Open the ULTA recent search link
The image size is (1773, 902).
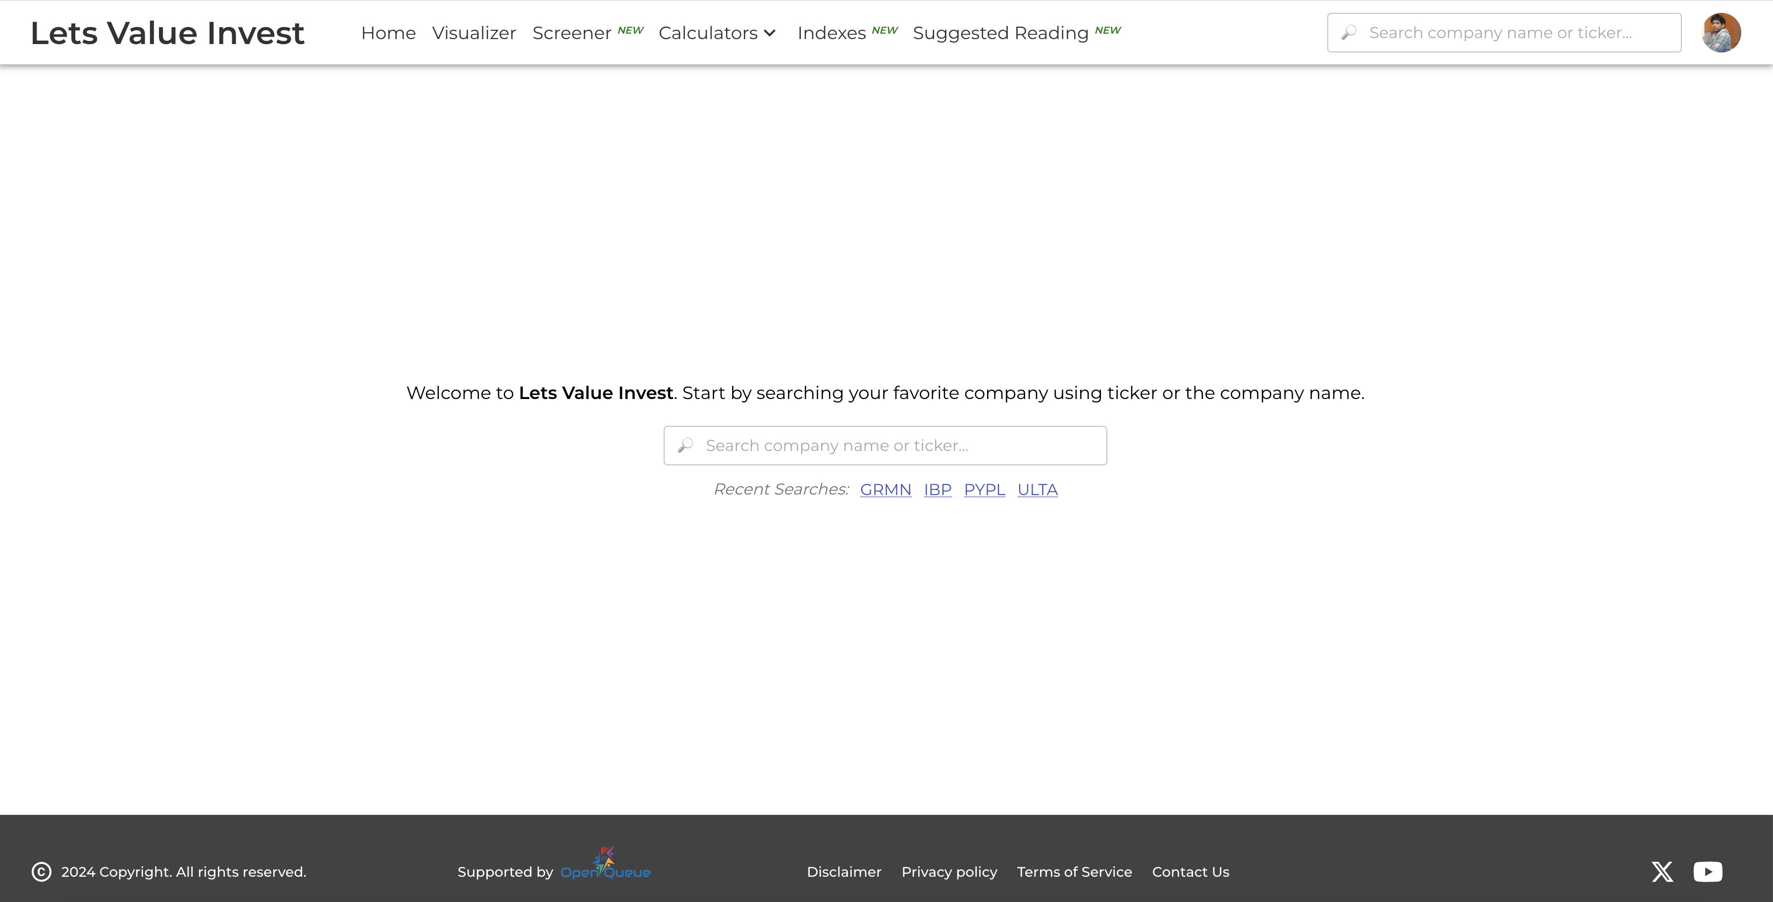[1037, 490]
